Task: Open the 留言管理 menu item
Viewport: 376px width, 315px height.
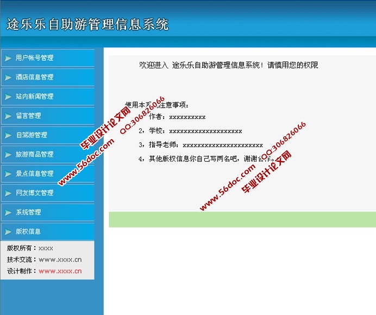Action: click(28, 116)
